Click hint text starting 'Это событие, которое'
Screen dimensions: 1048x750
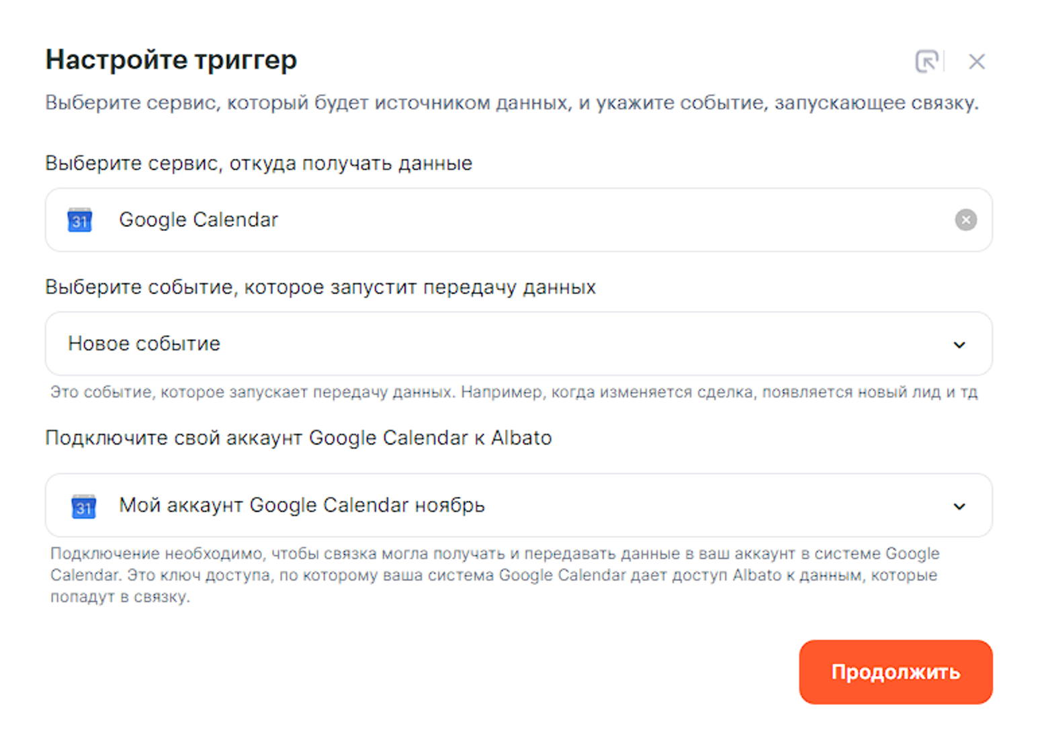click(x=513, y=392)
